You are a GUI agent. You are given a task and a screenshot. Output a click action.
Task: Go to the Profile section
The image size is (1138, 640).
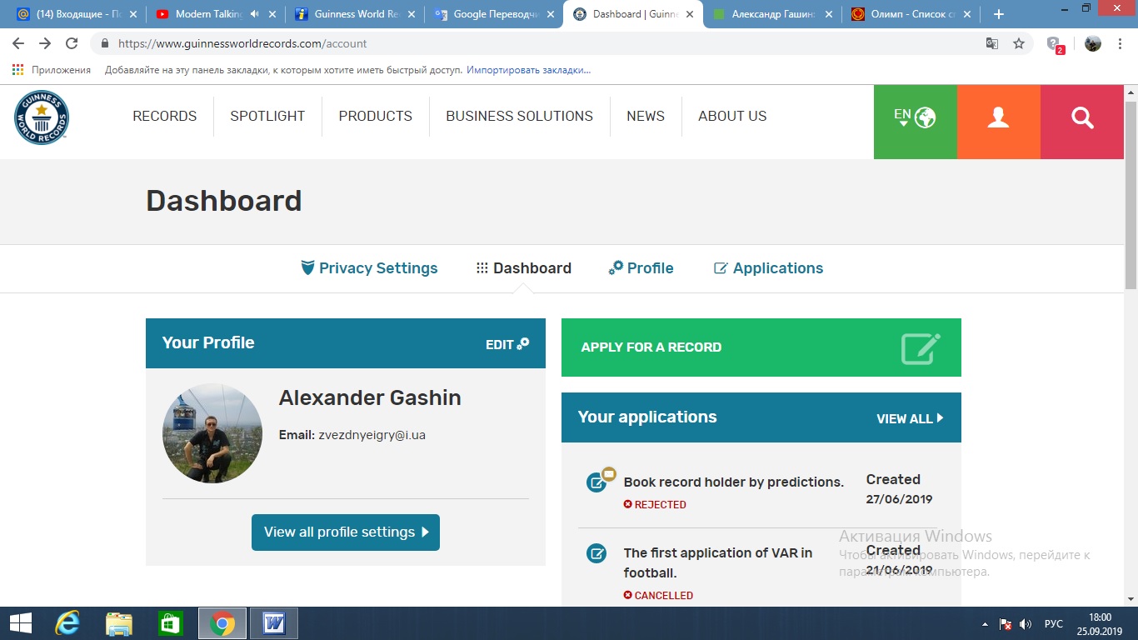[641, 268]
